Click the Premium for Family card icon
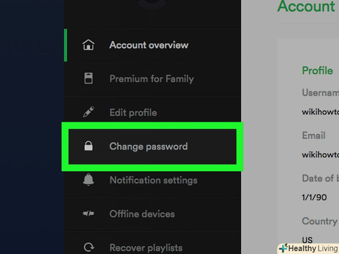Screen dimensions: 339x254 point(88,79)
